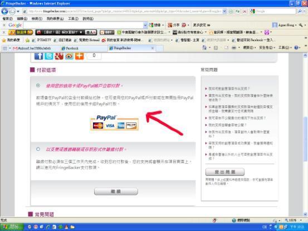Open the IPTIMETV favorites link
The image size is (308, 231).
click(x=41, y=40)
